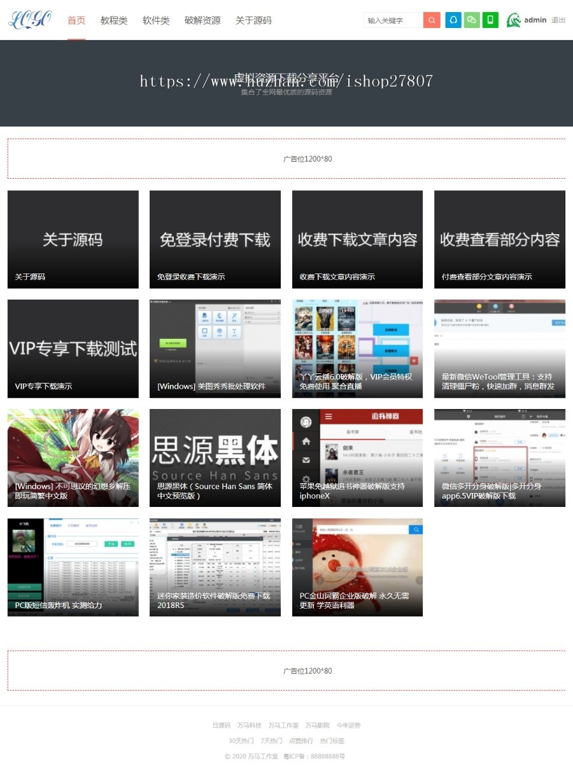Open the 丫丫云播6.0破解版 post thumbnail

(x=357, y=349)
